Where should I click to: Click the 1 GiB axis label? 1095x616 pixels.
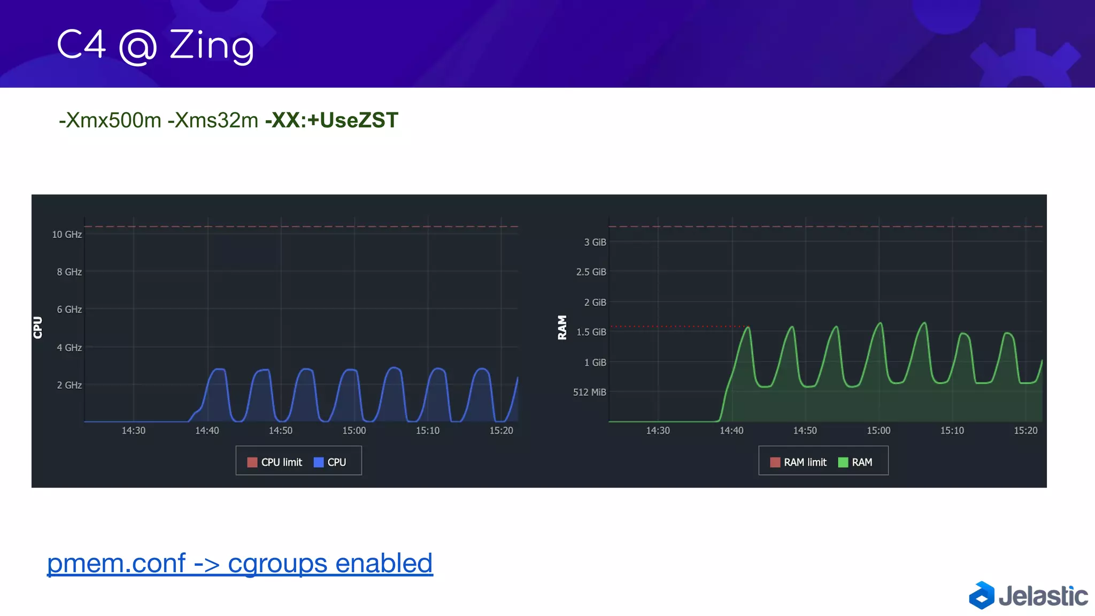pyautogui.click(x=595, y=363)
